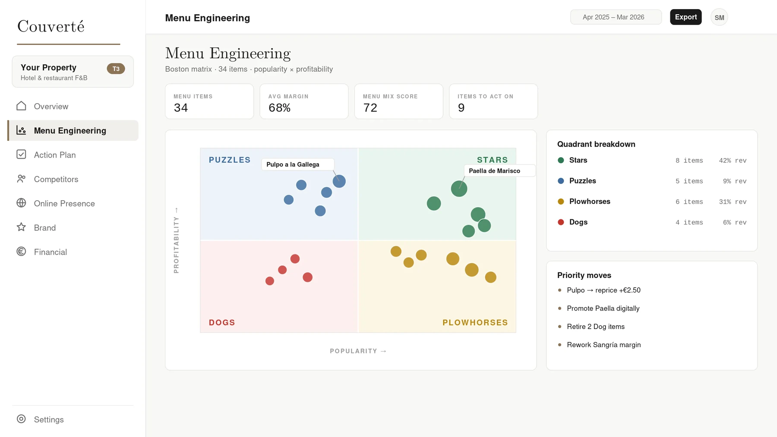Open the Items To Act On card
Screen dimensions: 777x437
(x=493, y=101)
